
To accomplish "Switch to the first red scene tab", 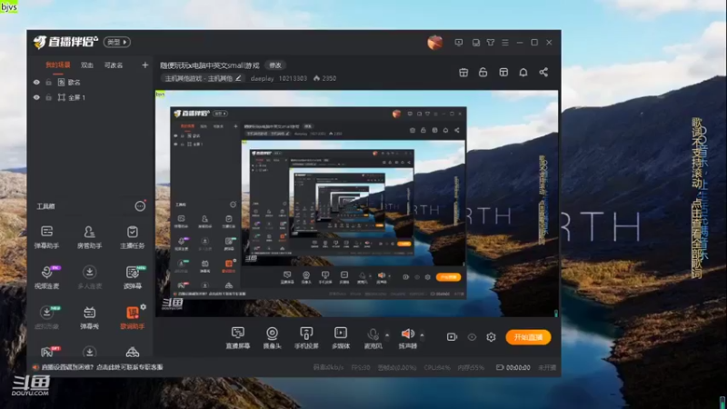I will point(58,65).
